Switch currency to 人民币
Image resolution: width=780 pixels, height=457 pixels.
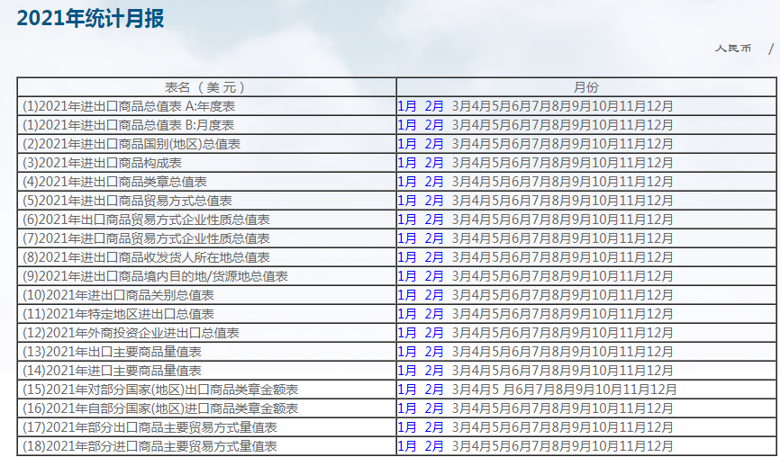tap(733, 49)
